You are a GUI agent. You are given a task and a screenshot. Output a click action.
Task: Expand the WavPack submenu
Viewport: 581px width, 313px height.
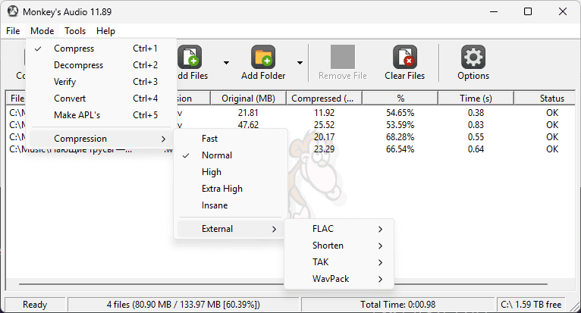tap(339, 279)
